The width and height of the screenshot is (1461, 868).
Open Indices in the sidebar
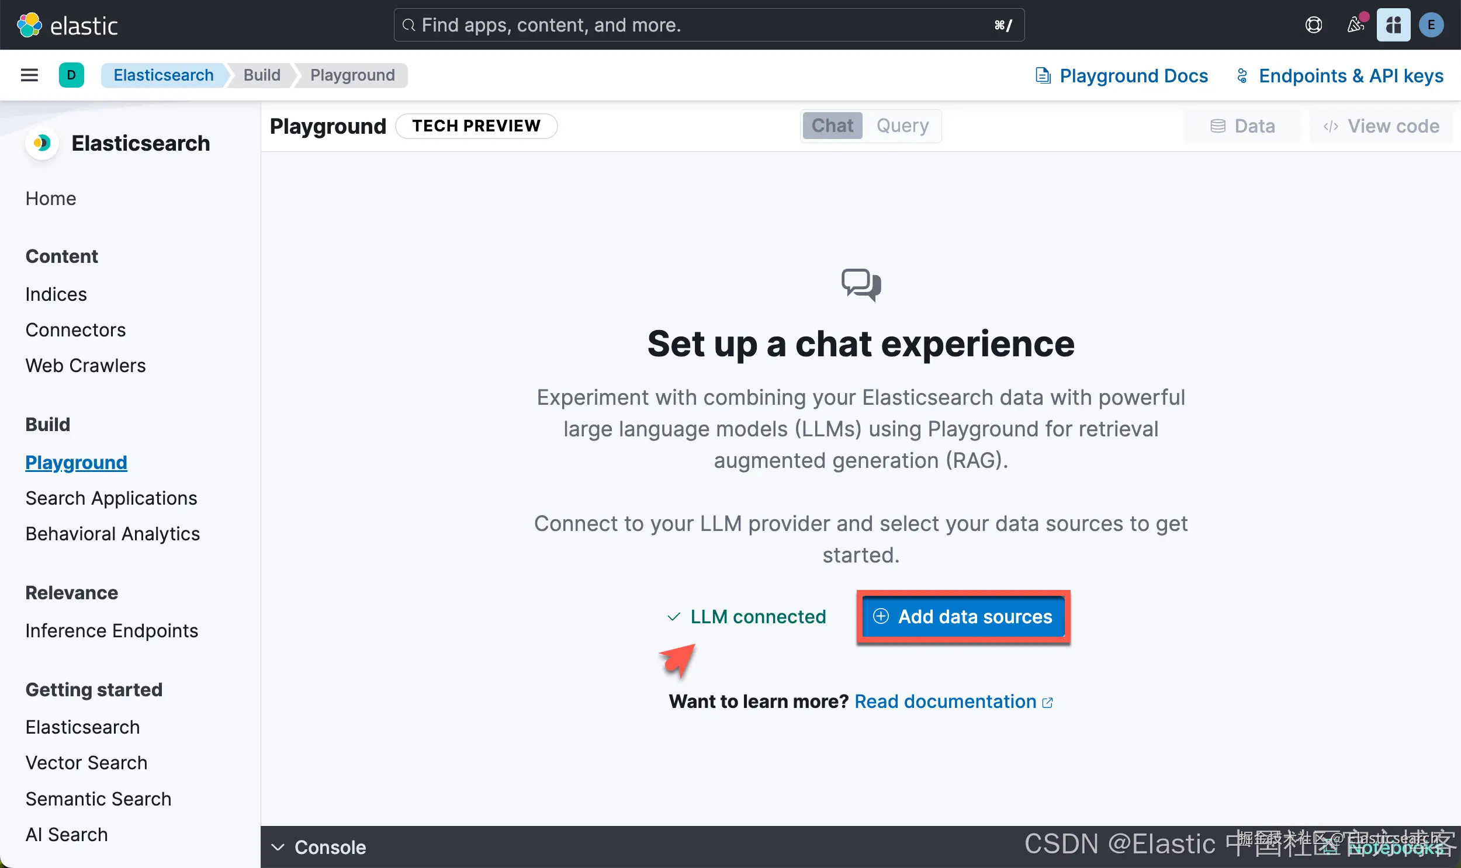[x=56, y=294]
